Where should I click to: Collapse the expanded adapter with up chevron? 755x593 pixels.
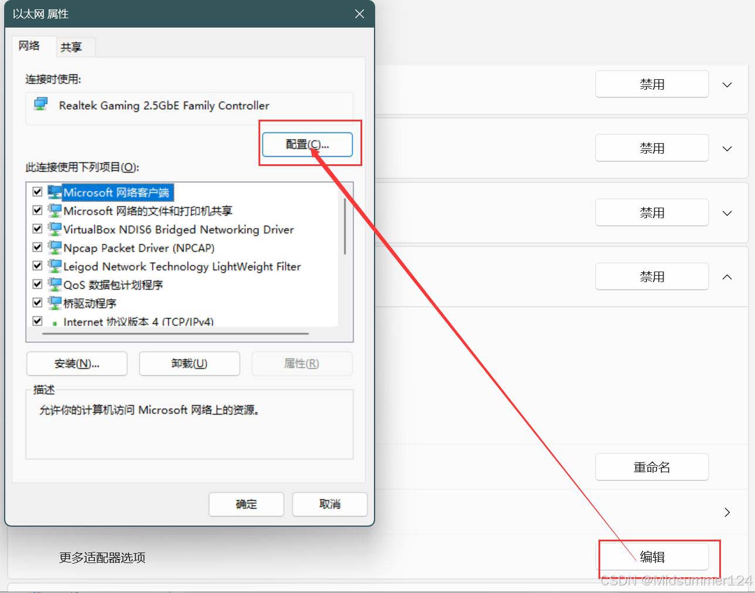(727, 277)
